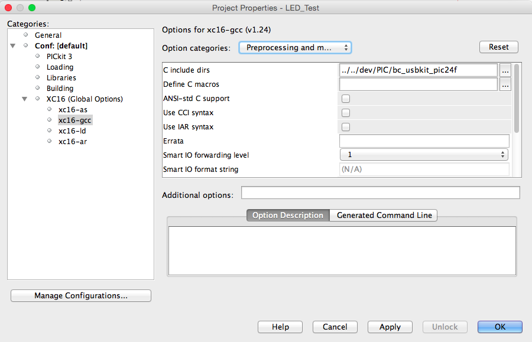Toggle the Use CCI syntax checkbox
Viewport: 532px width, 342px height.
pyautogui.click(x=346, y=113)
